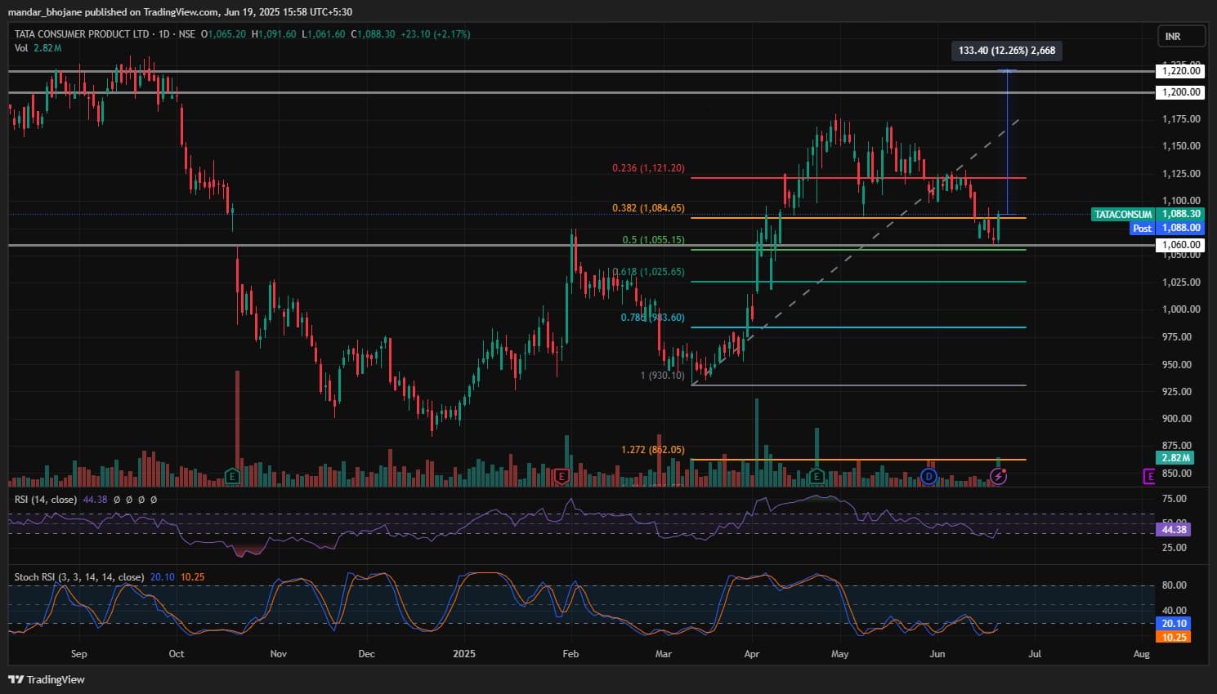The image size is (1217, 694).
Task: Click the Mar label on time axis
Action: (664, 654)
